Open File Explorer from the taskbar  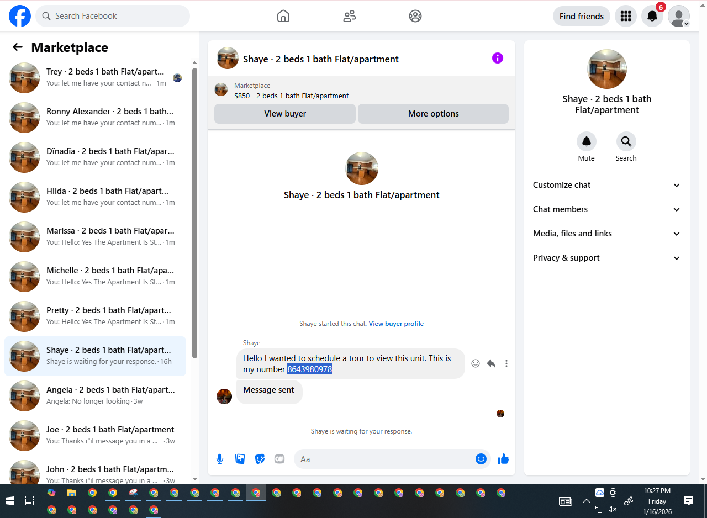pos(72,493)
